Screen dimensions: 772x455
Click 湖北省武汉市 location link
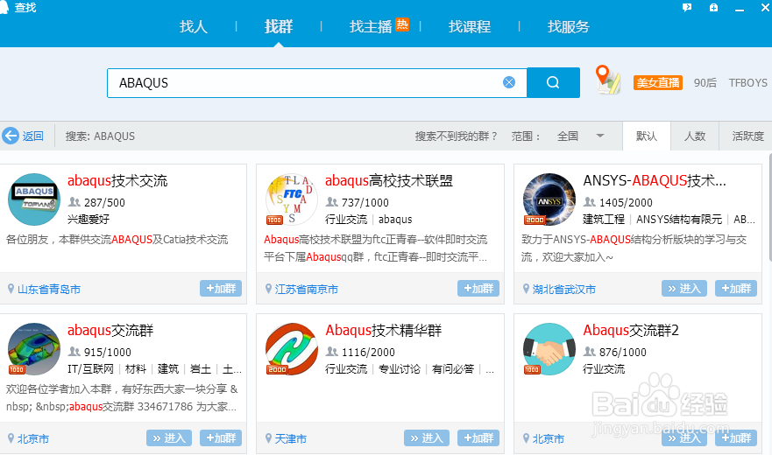click(x=564, y=290)
